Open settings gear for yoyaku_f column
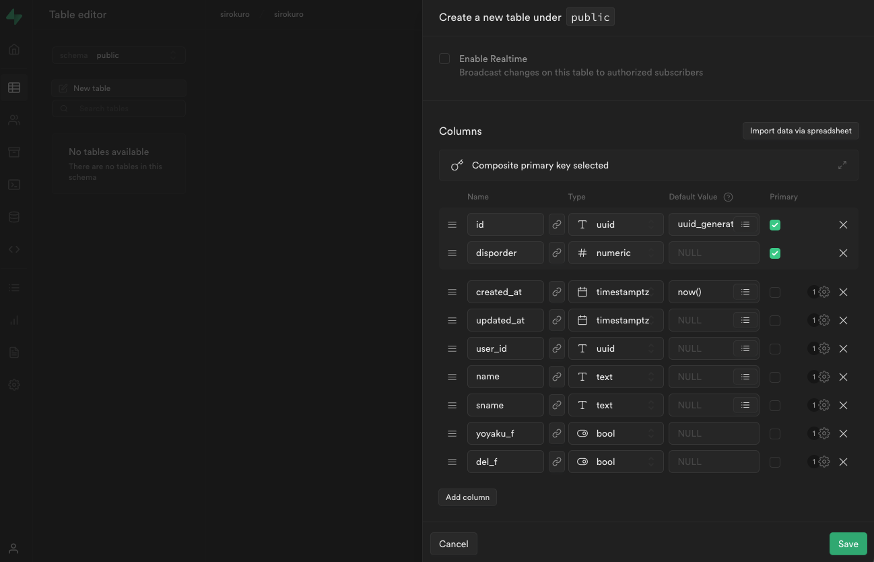This screenshot has width=874, height=562. tap(823, 433)
